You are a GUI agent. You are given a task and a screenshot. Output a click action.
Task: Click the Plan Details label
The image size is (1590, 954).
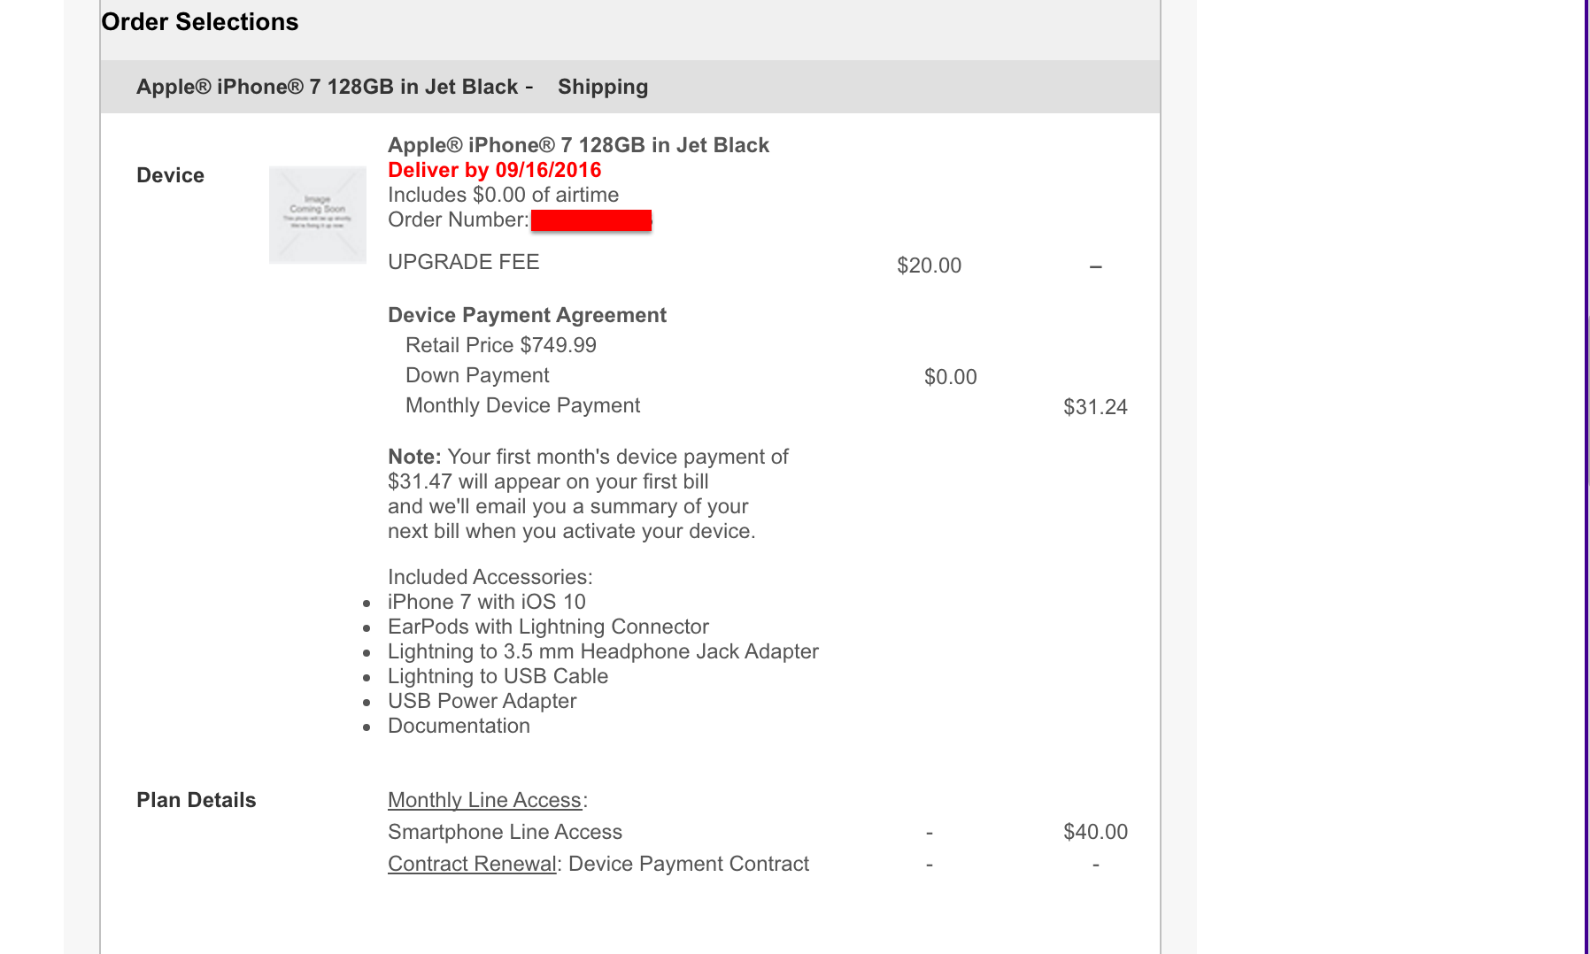coord(196,800)
